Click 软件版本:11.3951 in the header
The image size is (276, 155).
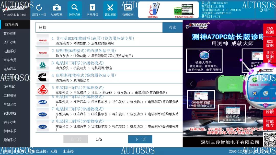point(213,6)
